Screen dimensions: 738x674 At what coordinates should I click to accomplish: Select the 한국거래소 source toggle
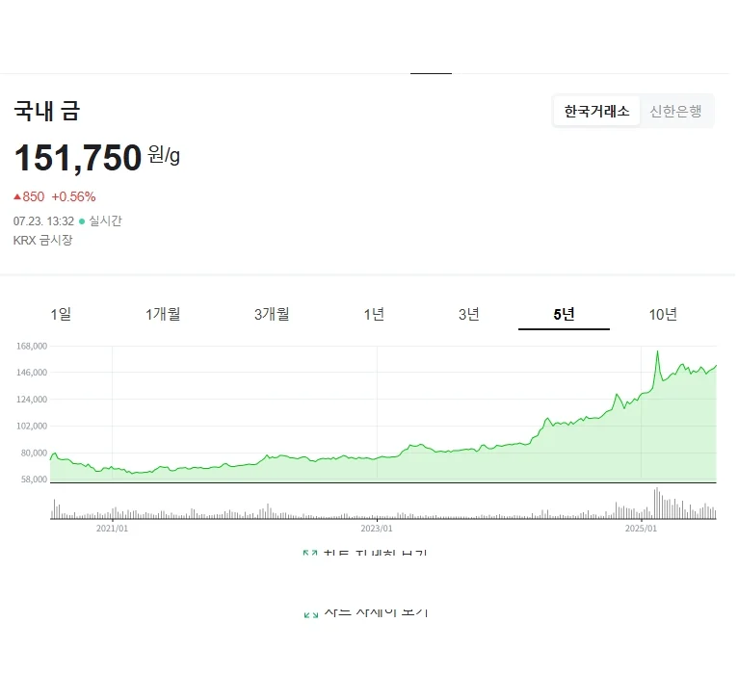(596, 112)
